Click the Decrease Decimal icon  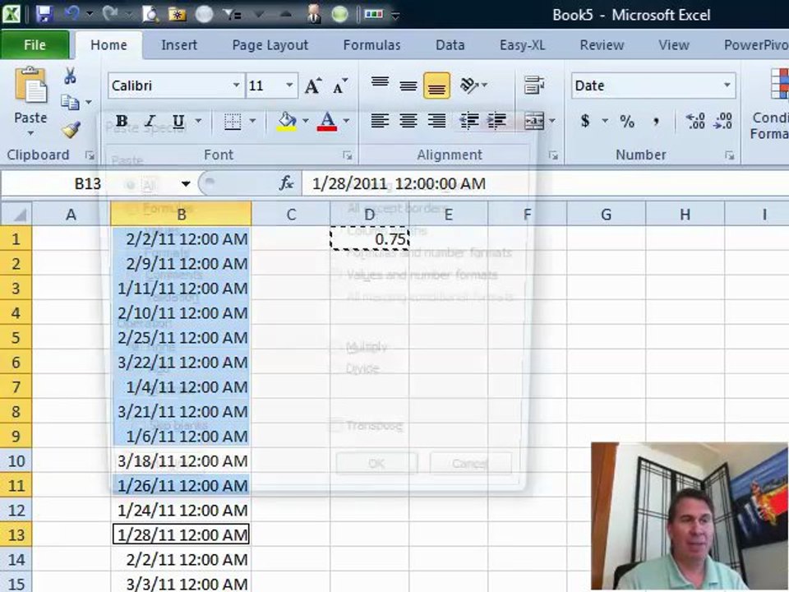tap(722, 121)
